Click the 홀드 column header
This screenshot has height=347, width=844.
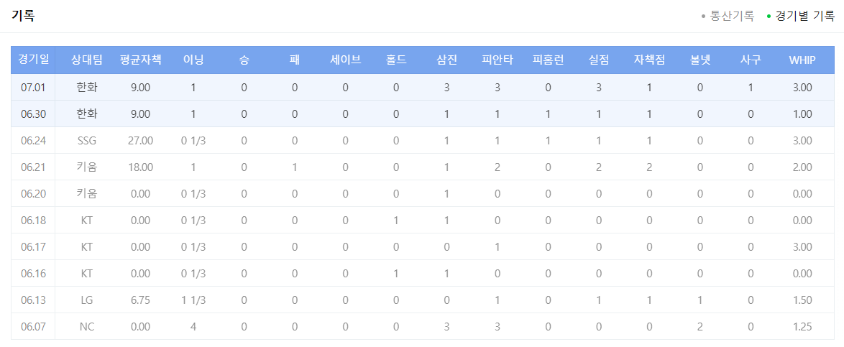tap(396, 60)
